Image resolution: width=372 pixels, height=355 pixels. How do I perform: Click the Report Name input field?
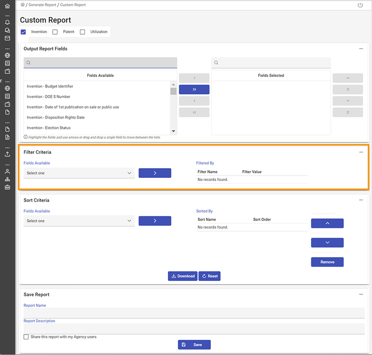(194, 313)
